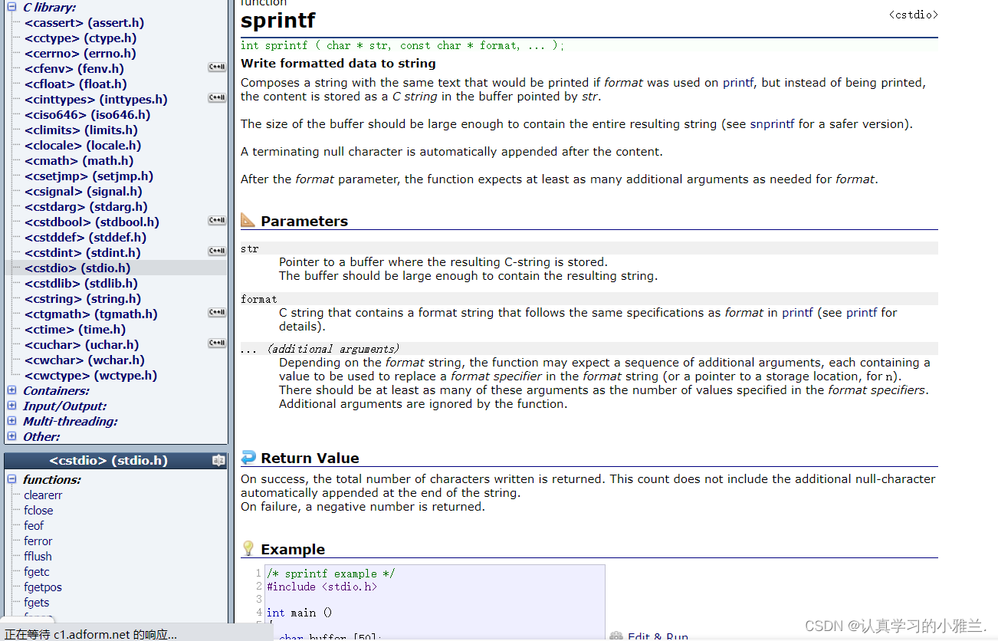Click the Parameters section ruler icon
The height and width of the screenshot is (641, 998).
click(x=248, y=221)
